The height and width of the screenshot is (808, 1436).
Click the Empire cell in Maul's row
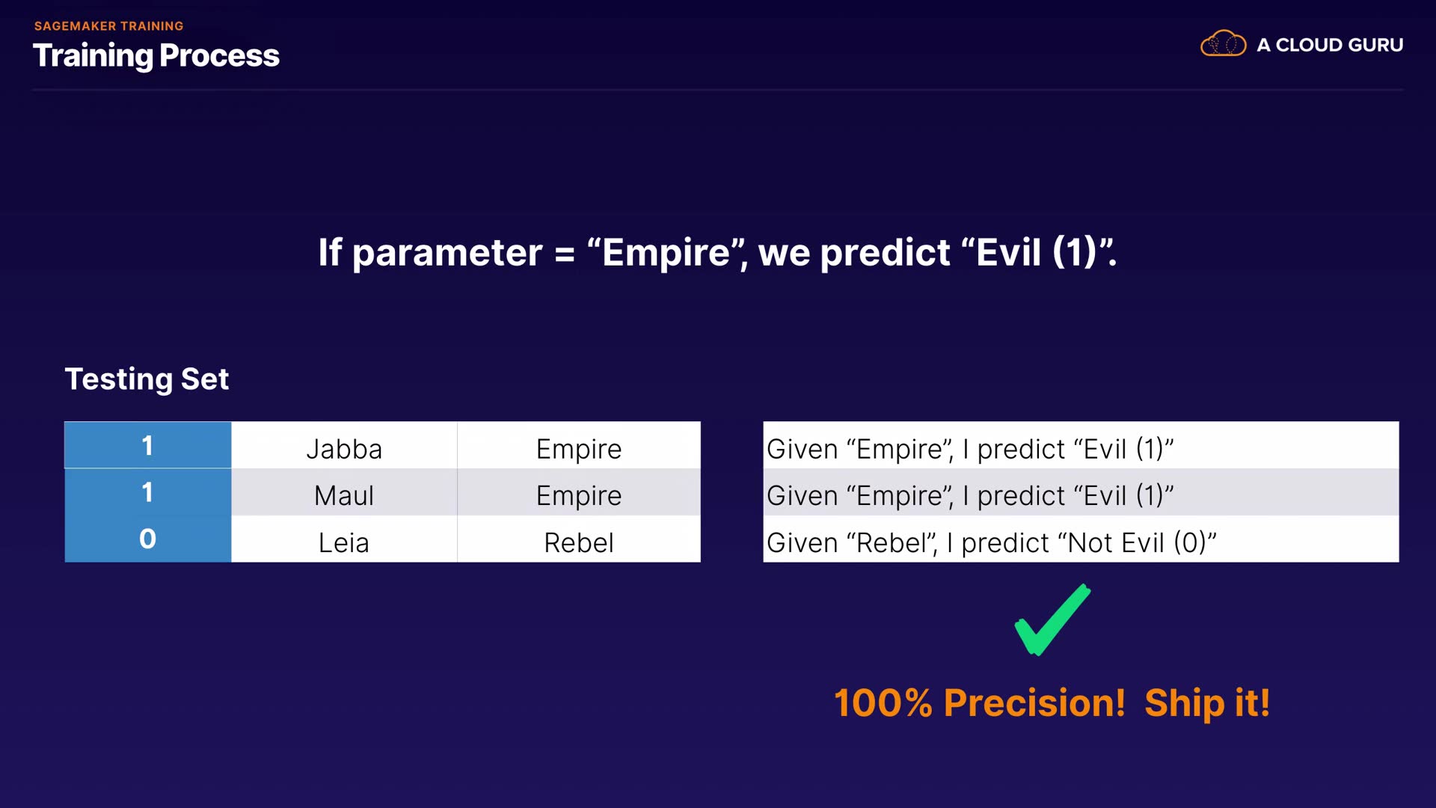point(579,495)
